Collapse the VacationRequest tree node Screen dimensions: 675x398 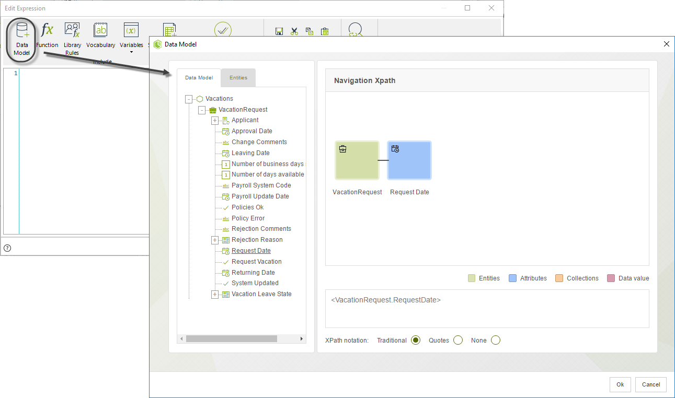tap(202, 110)
